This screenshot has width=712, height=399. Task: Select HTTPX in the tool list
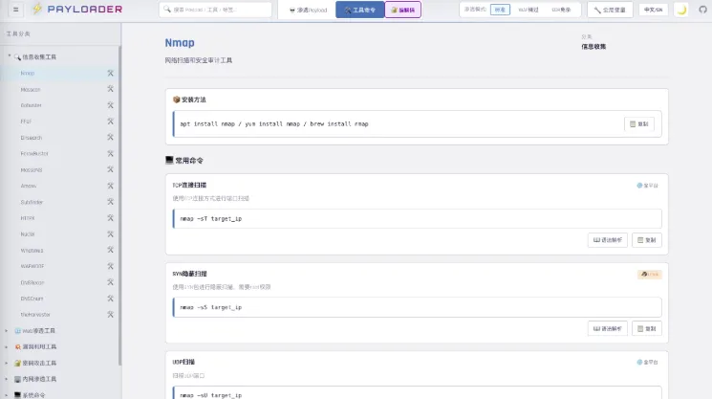click(59, 218)
